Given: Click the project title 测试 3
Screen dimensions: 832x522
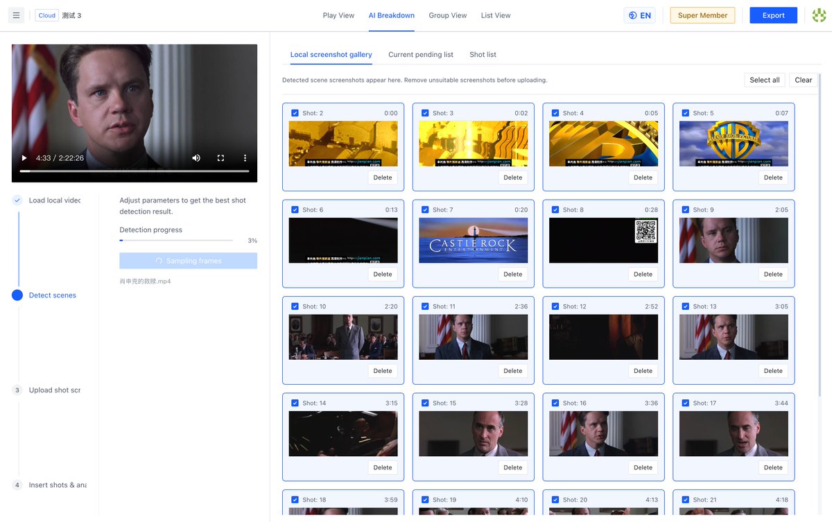Looking at the screenshot, I should (x=71, y=15).
